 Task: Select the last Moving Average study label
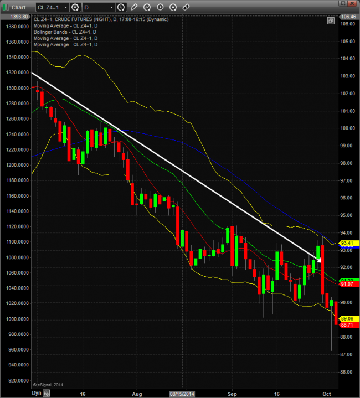(x=65, y=45)
